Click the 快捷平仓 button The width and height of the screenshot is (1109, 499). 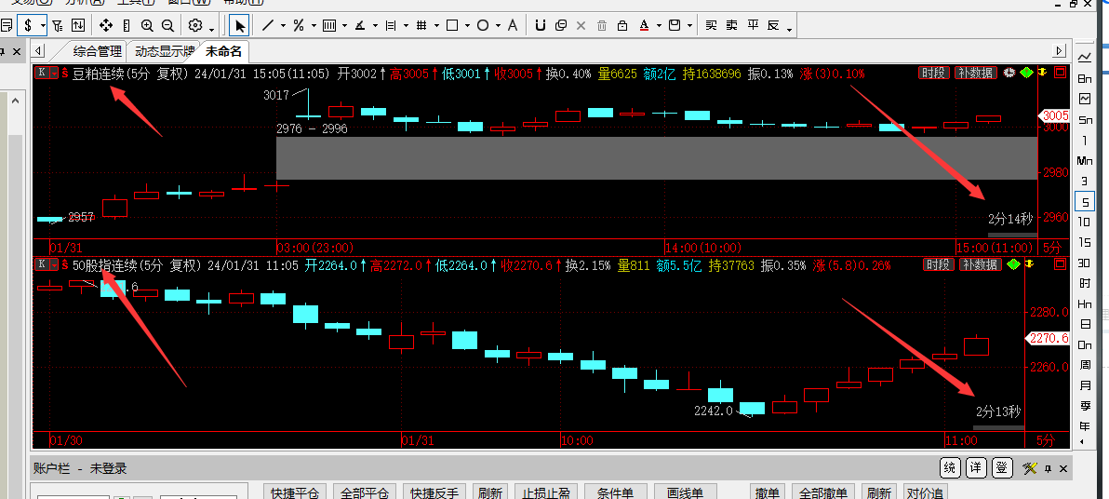(x=295, y=492)
